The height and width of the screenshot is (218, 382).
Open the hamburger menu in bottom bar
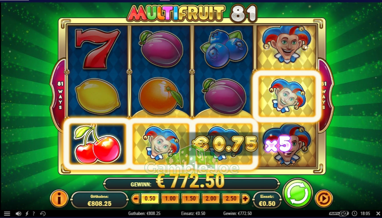pyautogui.click(x=7, y=213)
